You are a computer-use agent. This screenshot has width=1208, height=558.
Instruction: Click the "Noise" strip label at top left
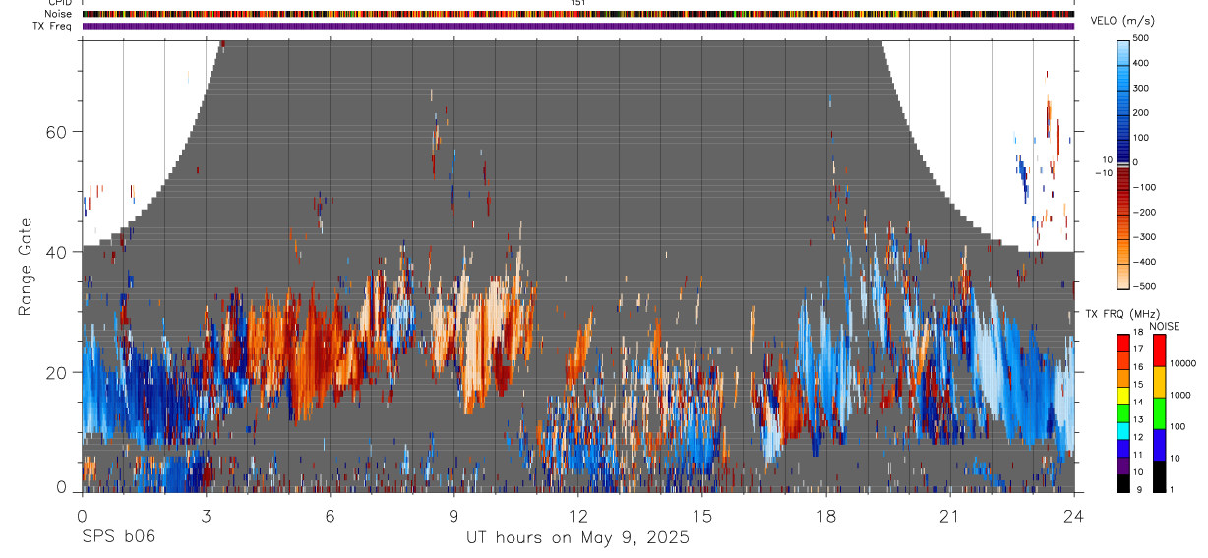[x=59, y=15]
